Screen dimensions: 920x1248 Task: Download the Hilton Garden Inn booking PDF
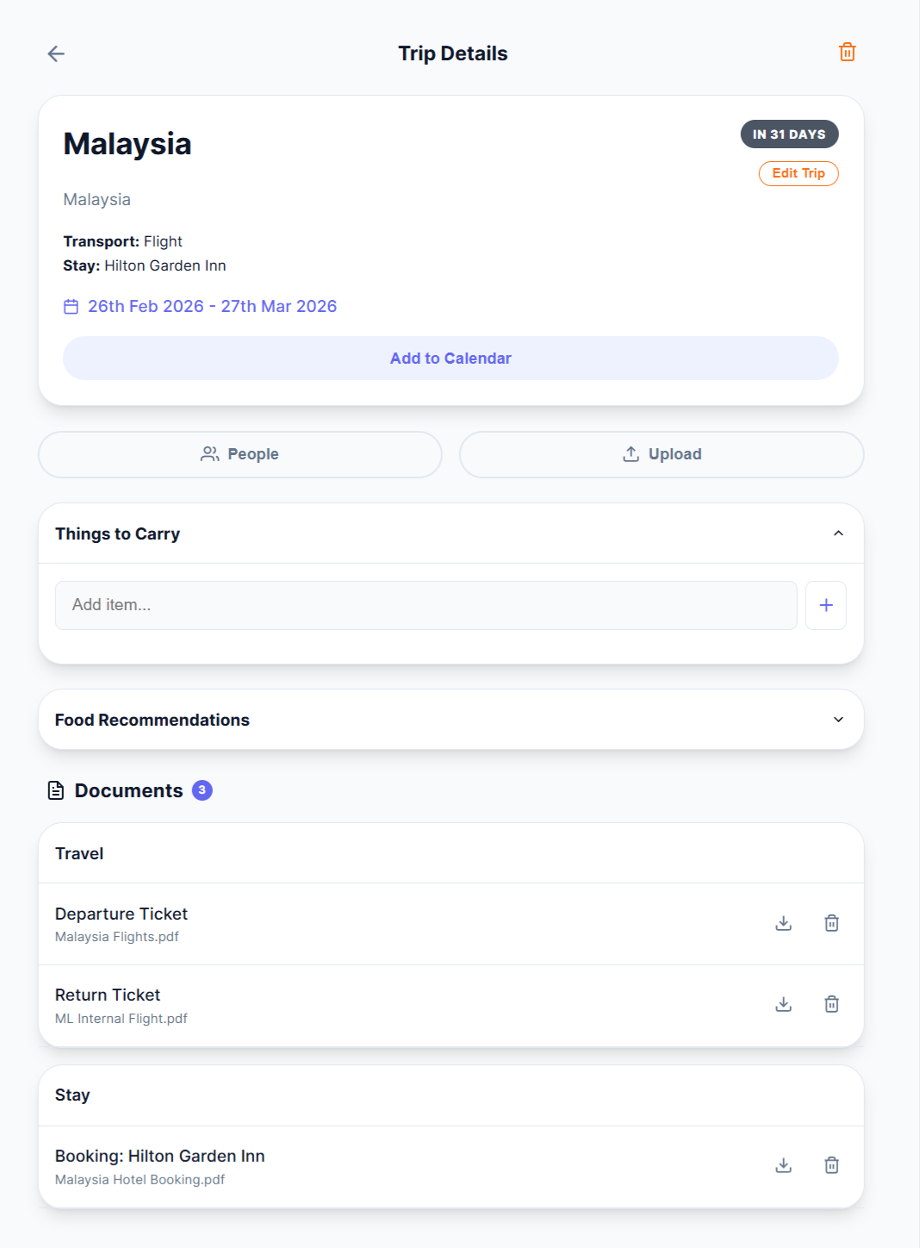click(x=783, y=1164)
